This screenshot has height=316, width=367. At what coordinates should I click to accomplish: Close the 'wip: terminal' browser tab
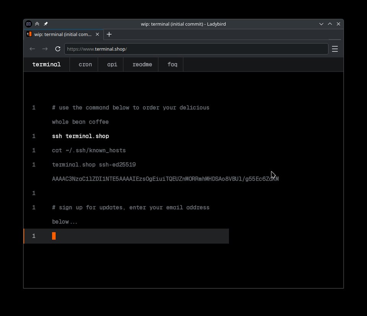[97, 34]
